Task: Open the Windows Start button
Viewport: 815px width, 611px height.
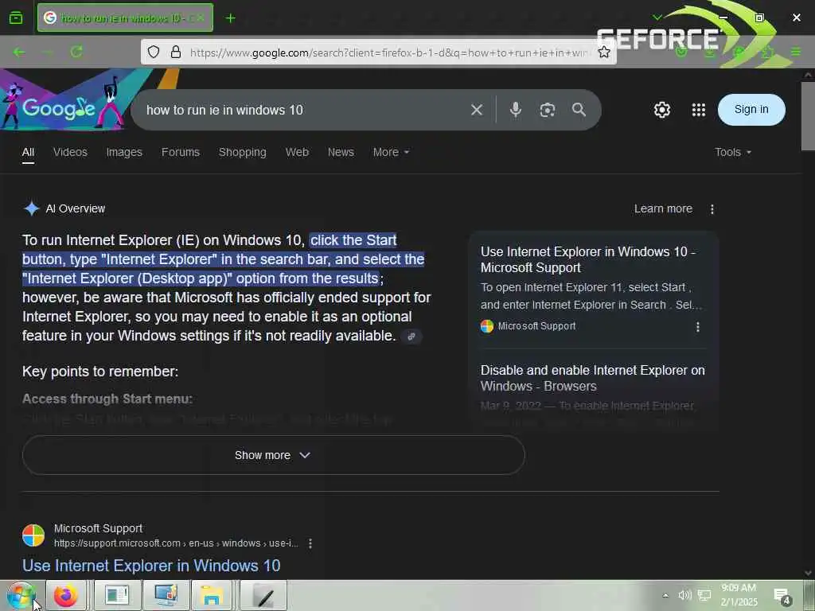Action: coord(21,595)
